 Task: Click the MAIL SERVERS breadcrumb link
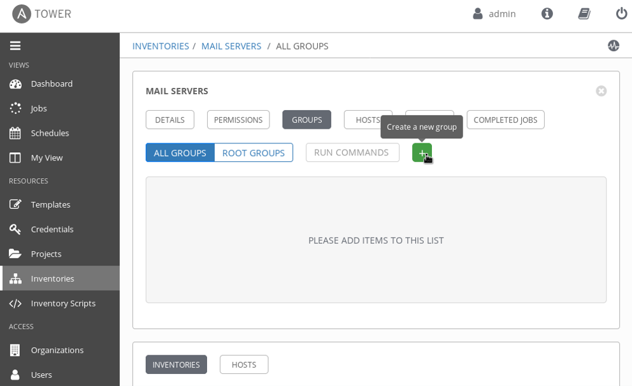[x=231, y=46]
